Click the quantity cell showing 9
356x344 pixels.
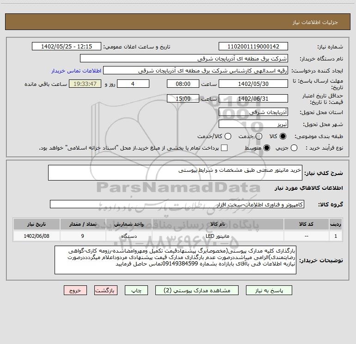(x=83, y=236)
